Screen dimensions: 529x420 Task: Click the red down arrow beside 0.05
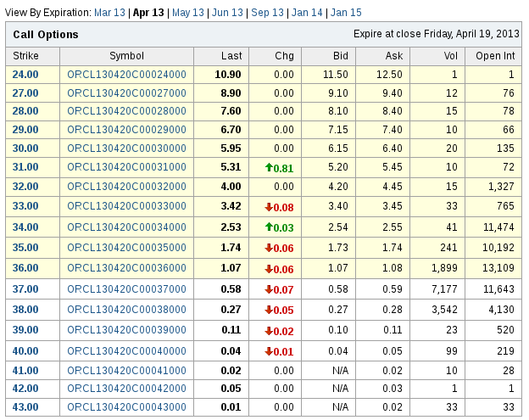(269, 310)
